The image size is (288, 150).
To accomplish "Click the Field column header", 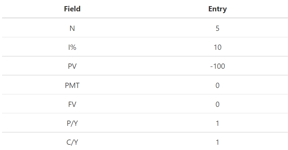I will (72, 9).
